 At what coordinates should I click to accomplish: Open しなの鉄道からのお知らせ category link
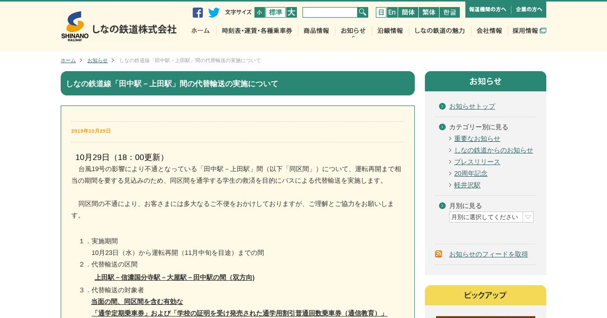coord(494,150)
